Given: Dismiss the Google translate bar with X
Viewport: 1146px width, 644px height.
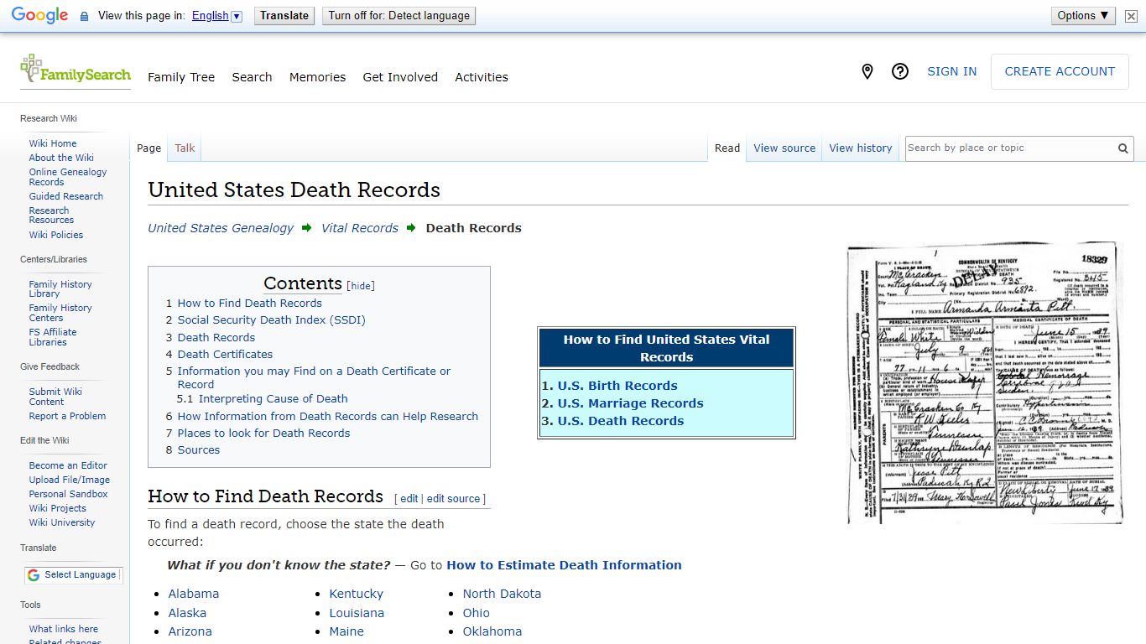Looking at the screenshot, I should (1131, 15).
